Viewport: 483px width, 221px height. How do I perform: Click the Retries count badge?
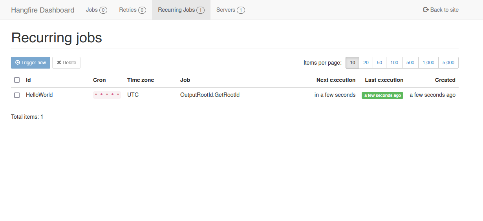point(142,10)
